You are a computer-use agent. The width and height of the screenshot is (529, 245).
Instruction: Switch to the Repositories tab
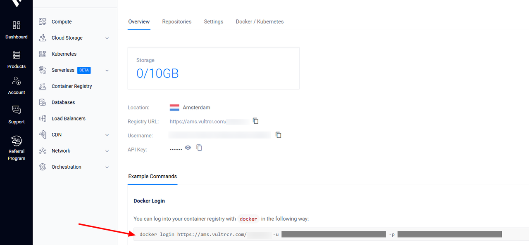point(177,21)
